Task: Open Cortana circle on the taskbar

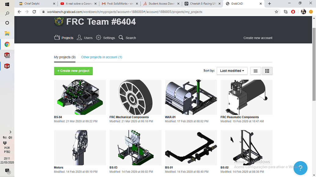Action: click(7, 23)
